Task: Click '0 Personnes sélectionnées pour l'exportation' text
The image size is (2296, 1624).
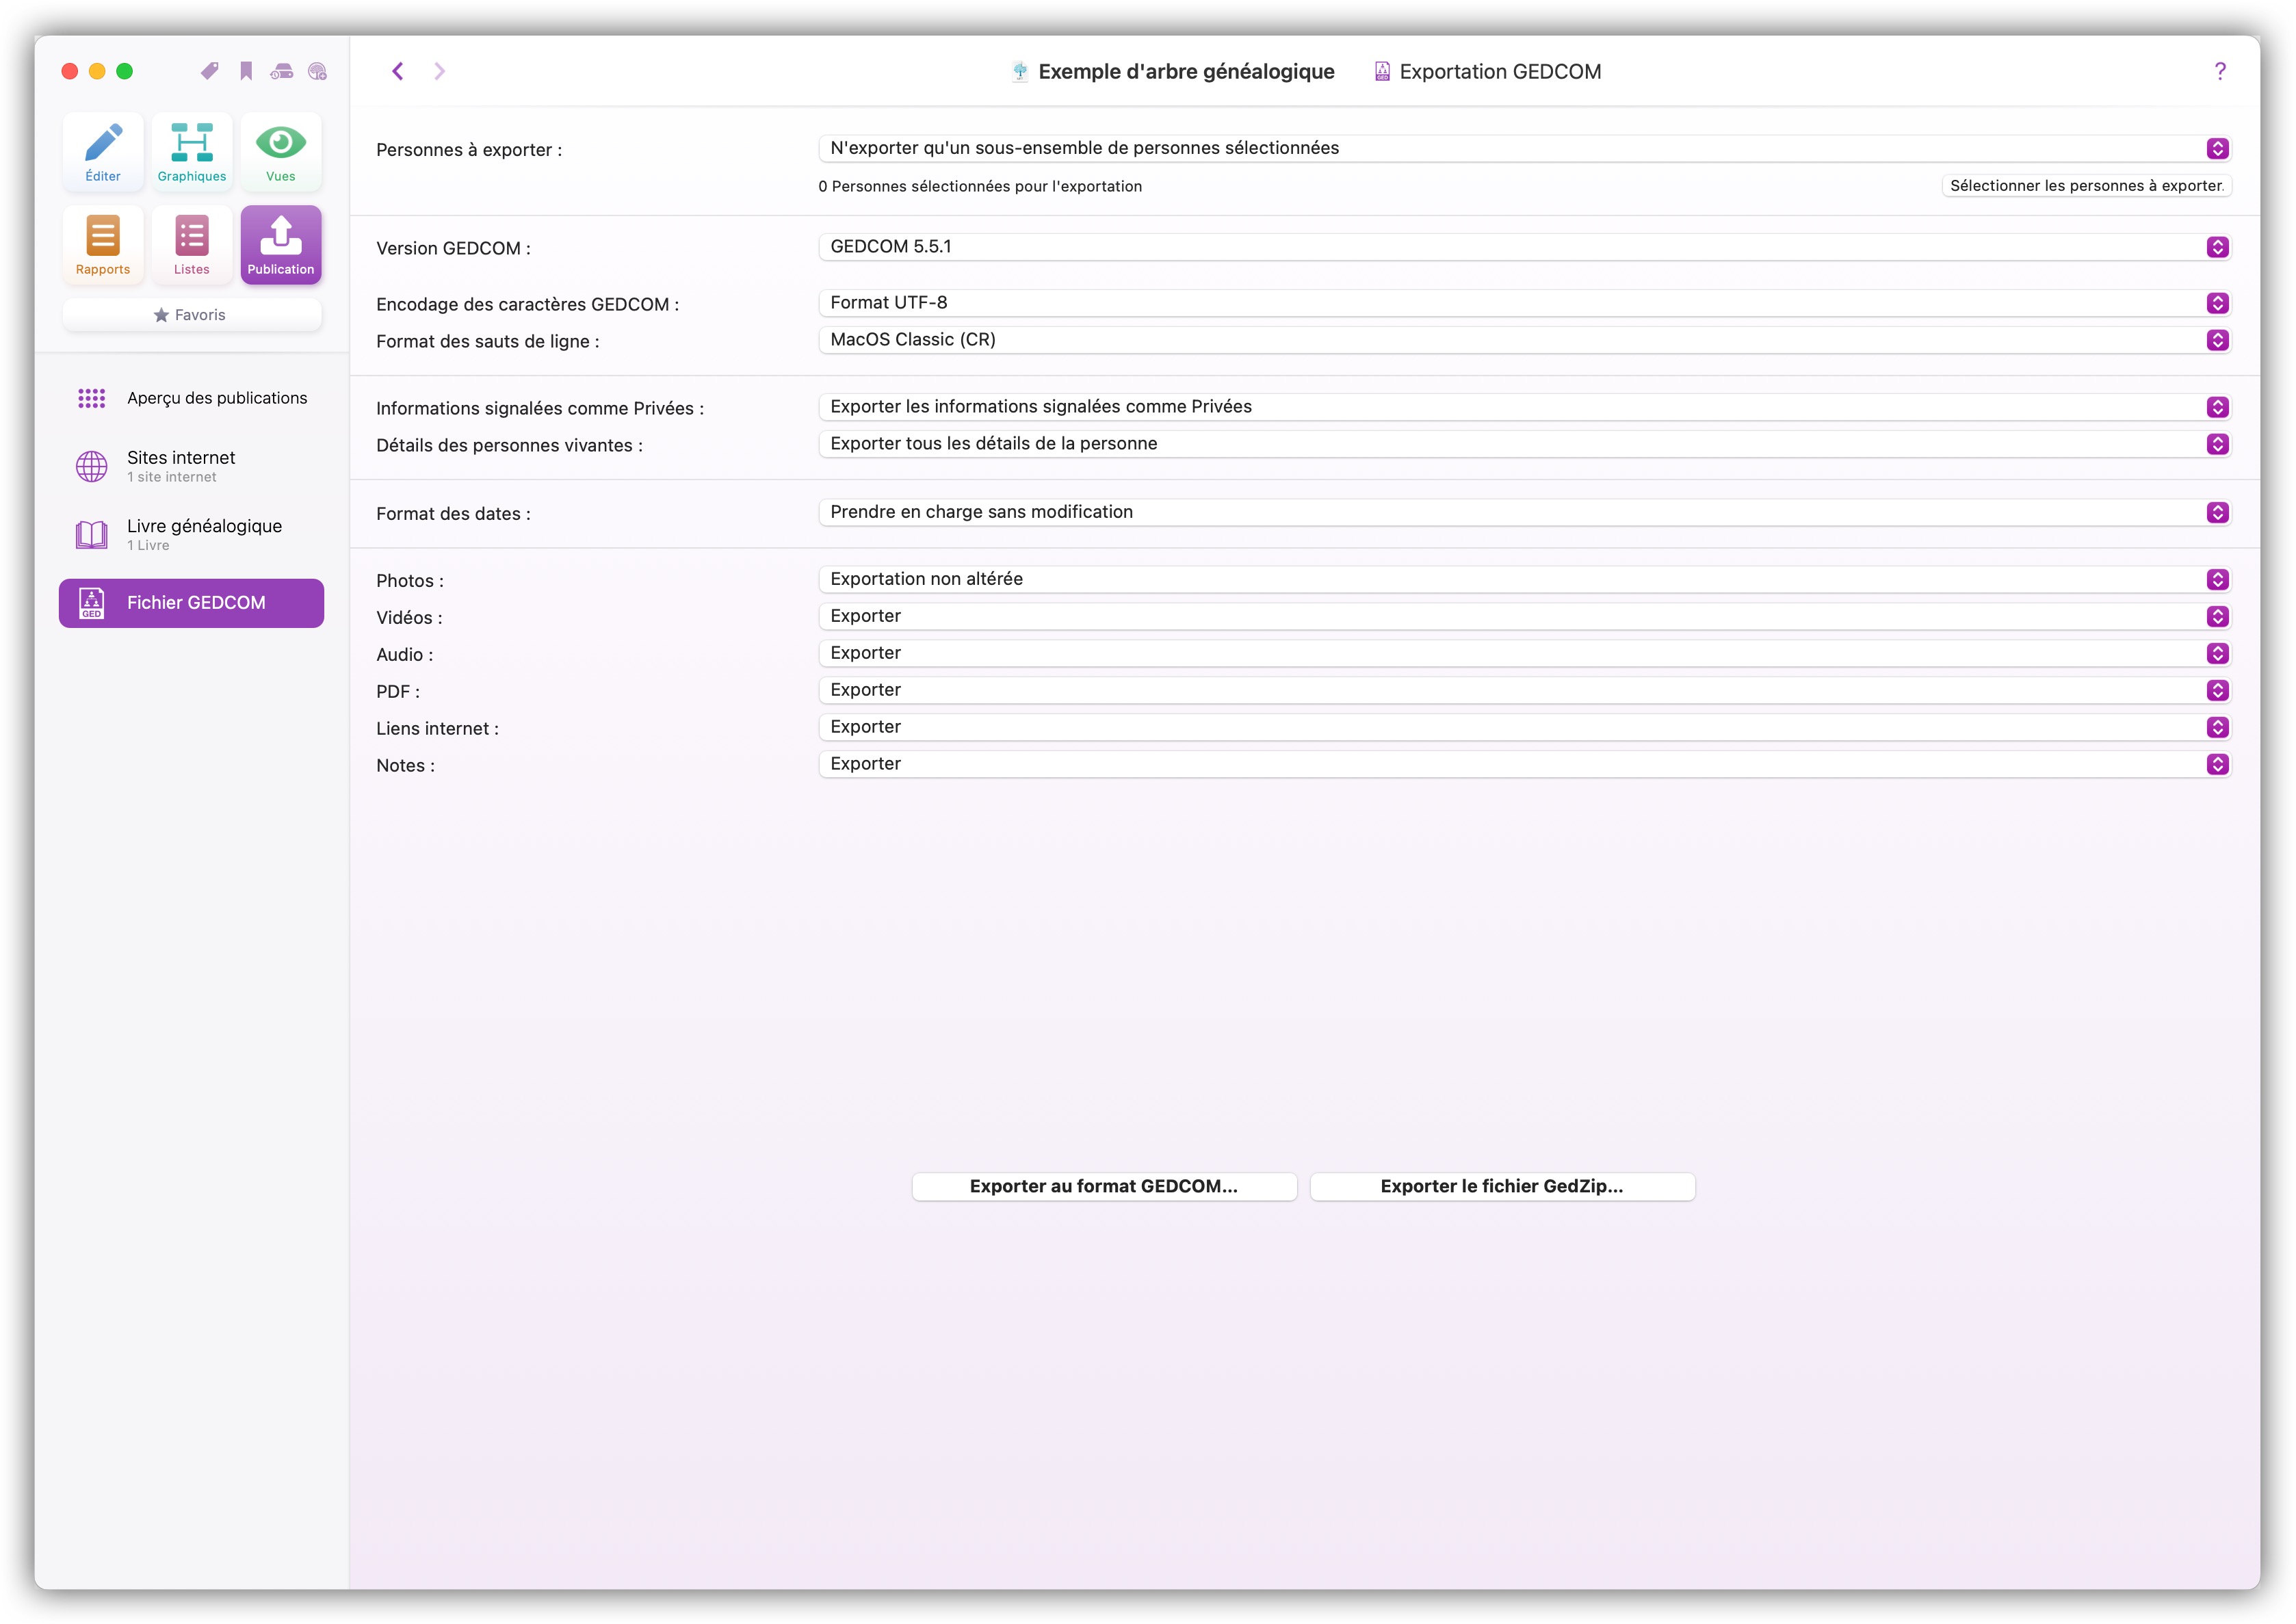Action: pyautogui.click(x=980, y=186)
